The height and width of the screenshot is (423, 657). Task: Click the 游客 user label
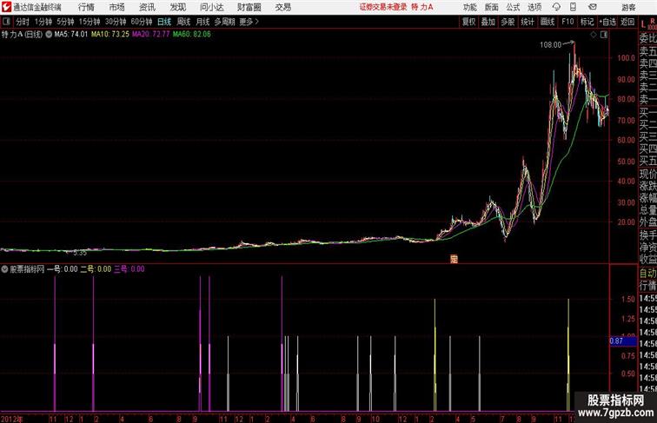pyautogui.click(x=628, y=7)
